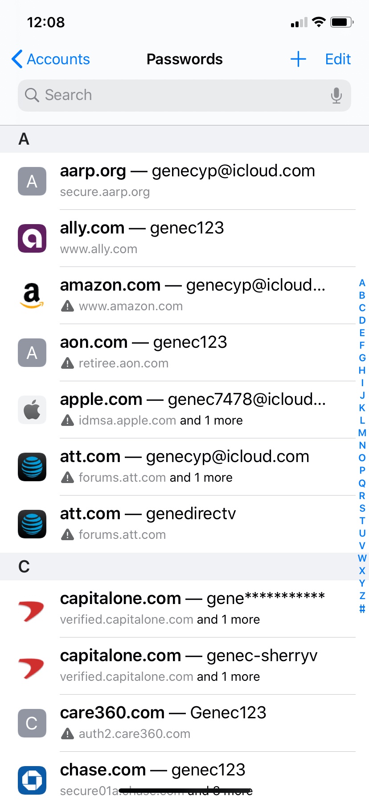Viewport: 369px width, 800px height.
Task: Focus the Search field
Action: pyautogui.click(x=178, y=95)
